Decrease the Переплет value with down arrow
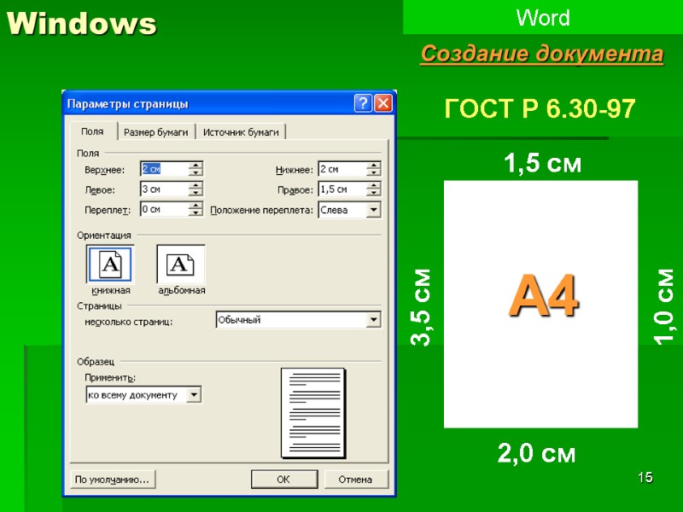 pos(196,212)
